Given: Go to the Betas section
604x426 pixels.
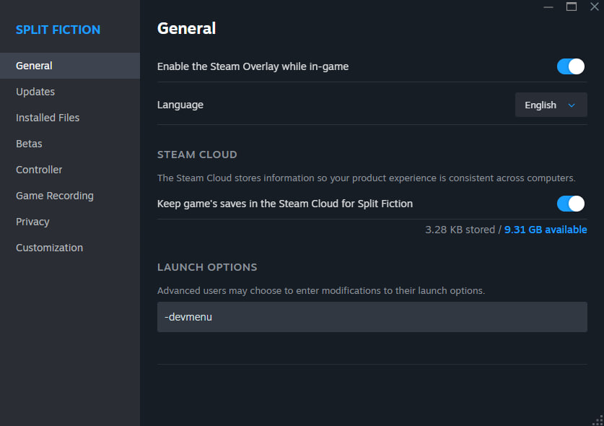Looking at the screenshot, I should click(x=29, y=144).
